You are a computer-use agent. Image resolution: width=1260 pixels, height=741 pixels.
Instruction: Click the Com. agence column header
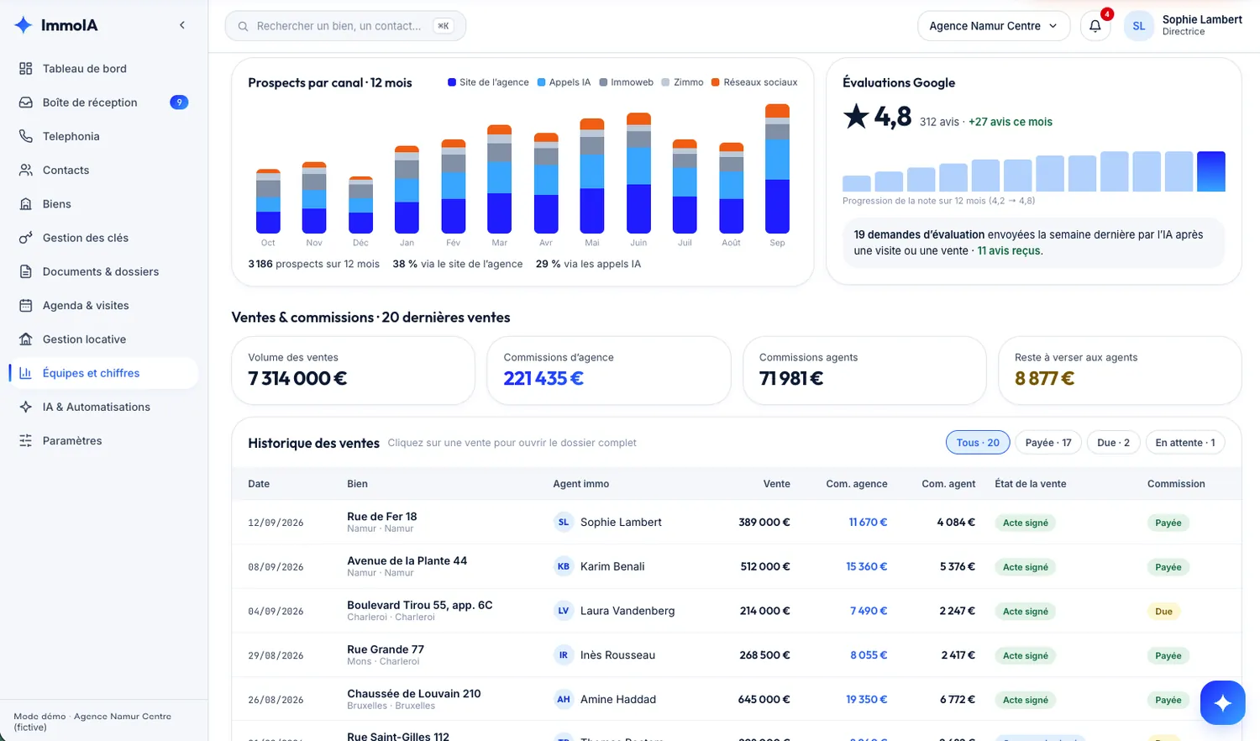[x=856, y=484]
